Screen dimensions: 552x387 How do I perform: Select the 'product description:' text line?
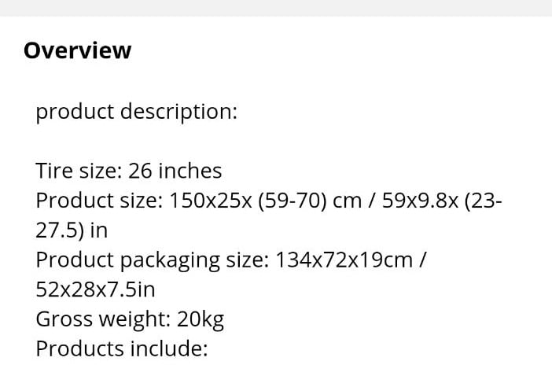[137, 112]
